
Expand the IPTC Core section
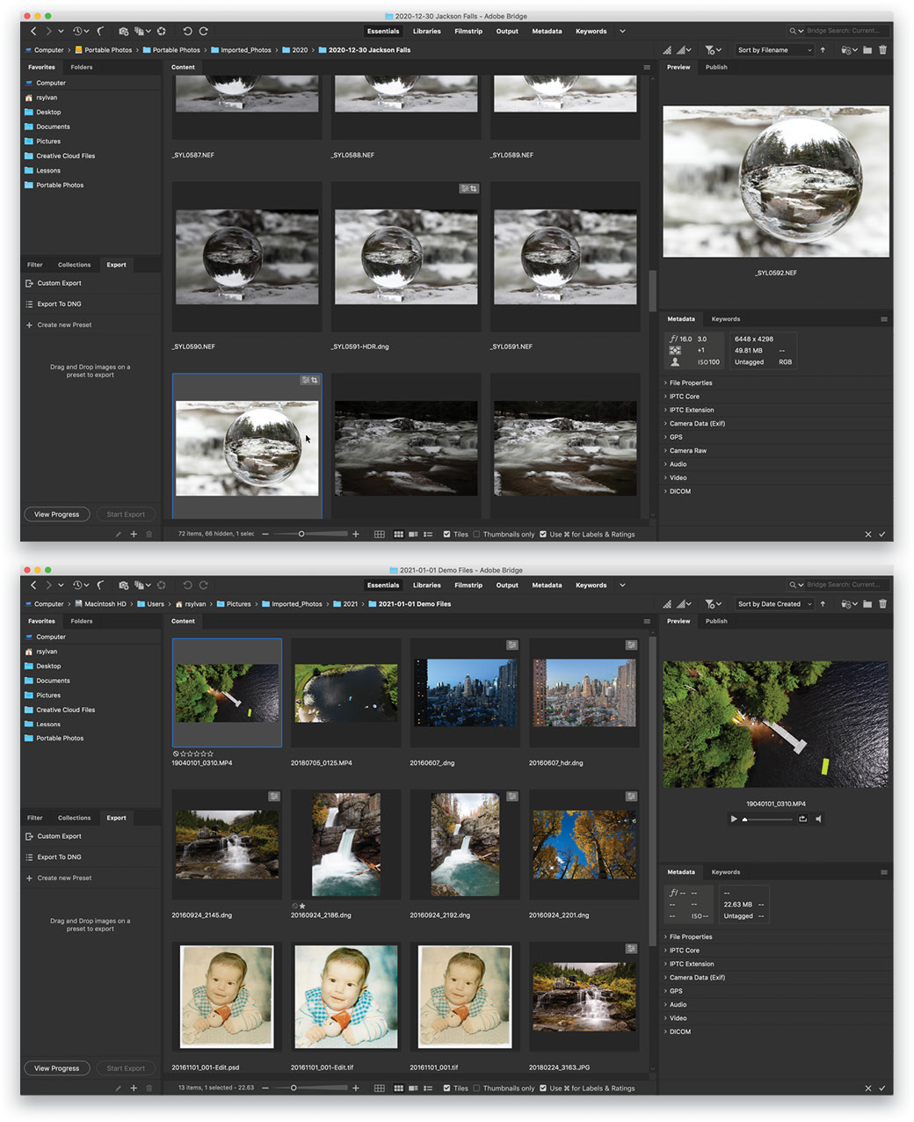pyautogui.click(x=683, y=396)
